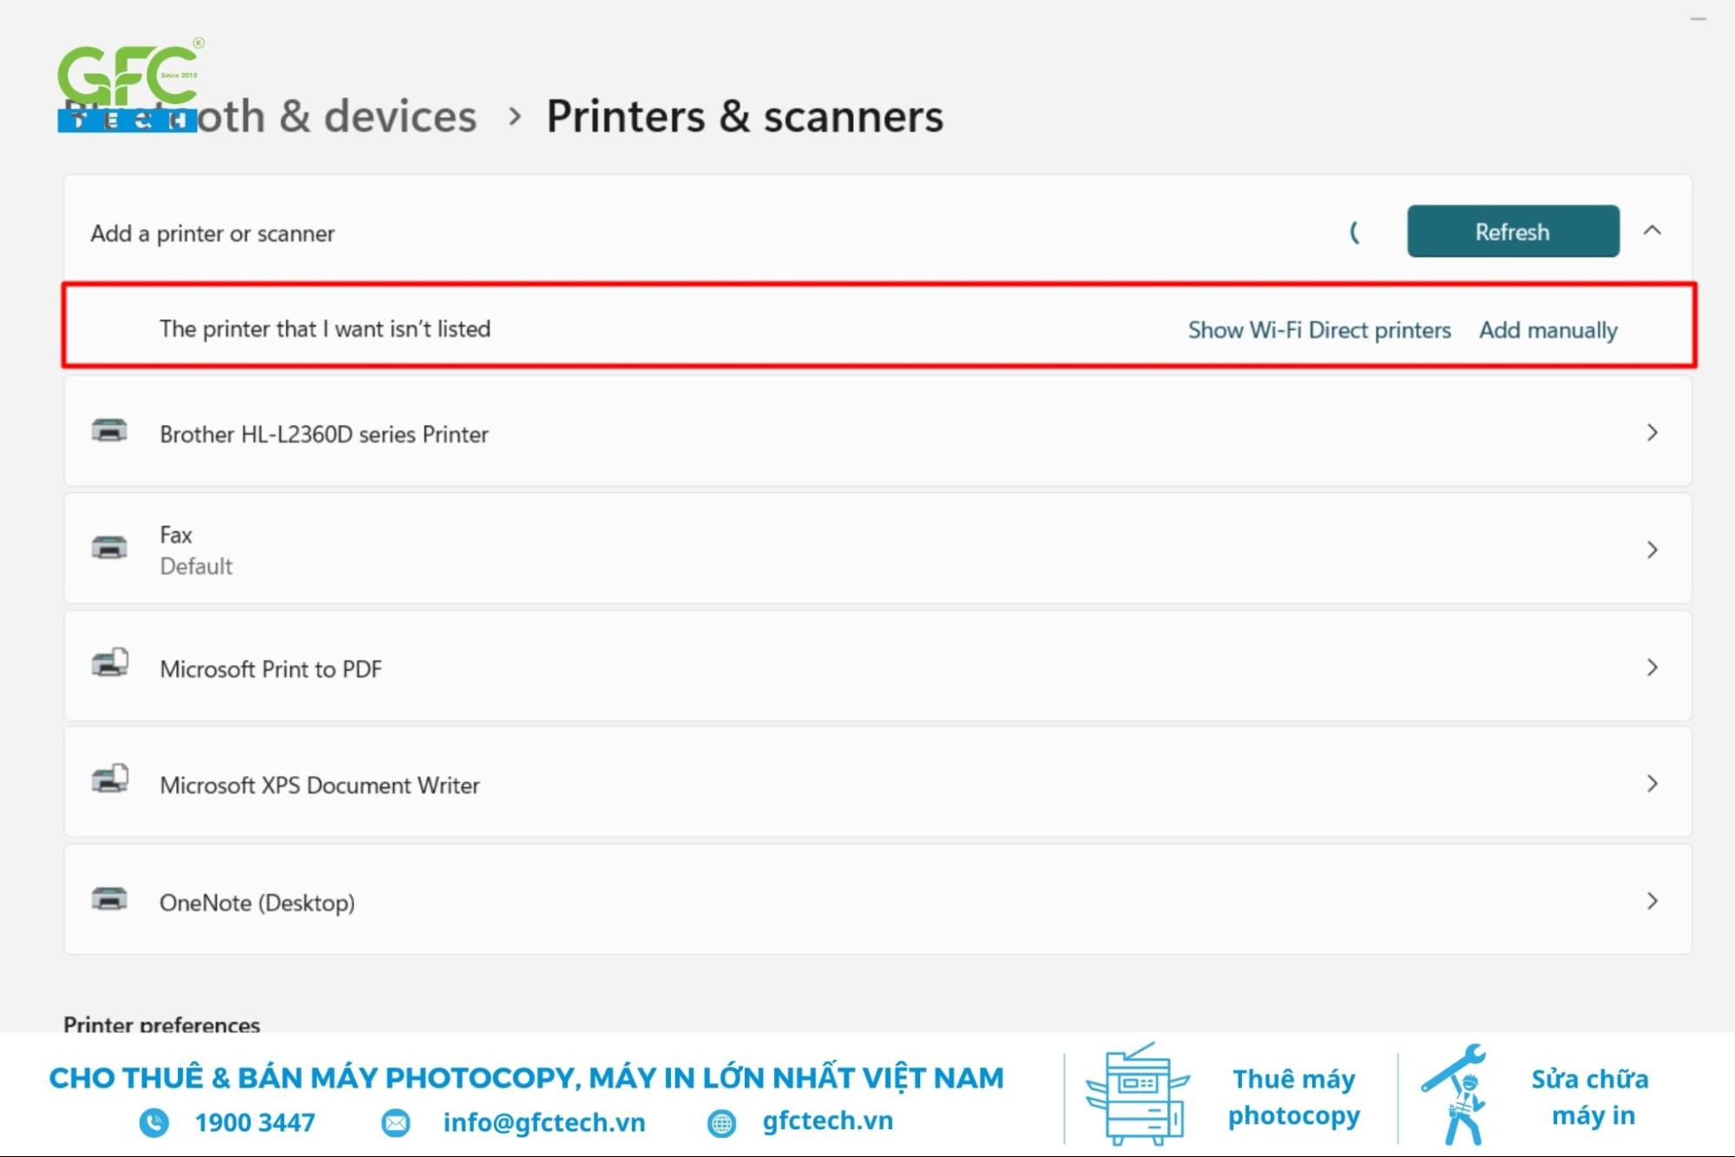Click Refresh to scan for printers
Image resolution: width=1735 pixels, height=1157 pixels.
[1513, 231]
